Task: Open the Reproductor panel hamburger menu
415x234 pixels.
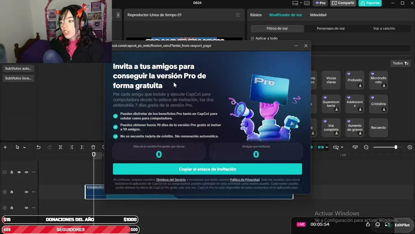Action: (x=238, y=15)
